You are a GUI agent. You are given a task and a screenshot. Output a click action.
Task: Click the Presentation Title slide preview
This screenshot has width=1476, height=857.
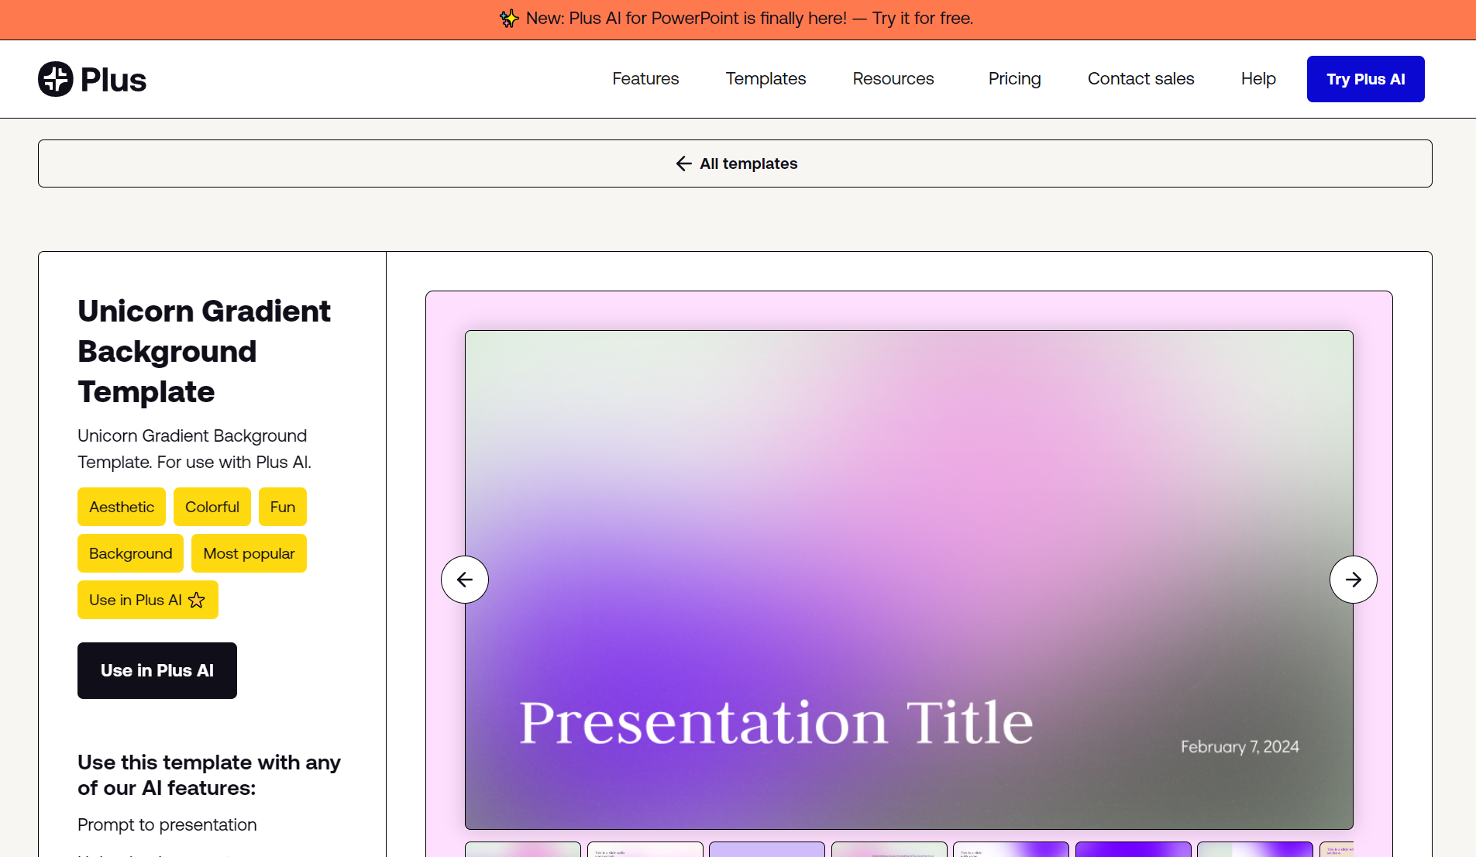pos(909,580)
